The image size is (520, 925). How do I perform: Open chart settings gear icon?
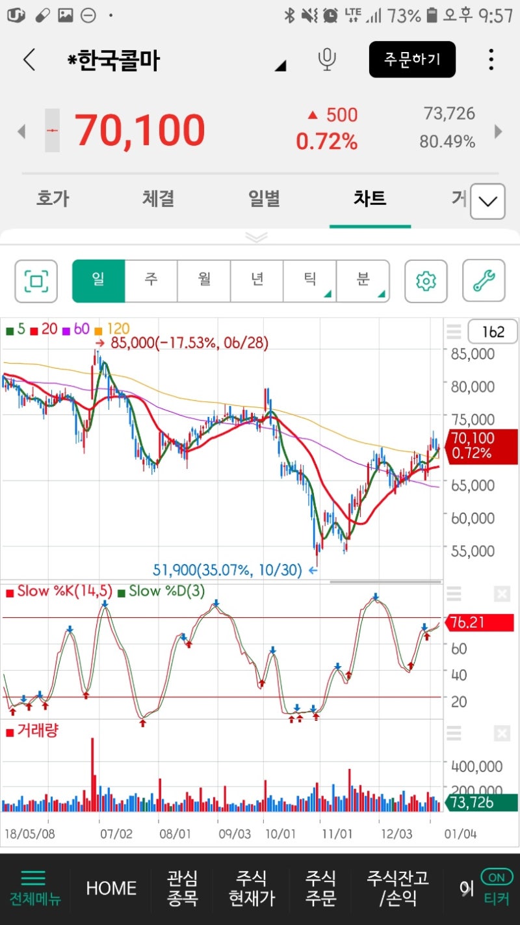[426, 281]
